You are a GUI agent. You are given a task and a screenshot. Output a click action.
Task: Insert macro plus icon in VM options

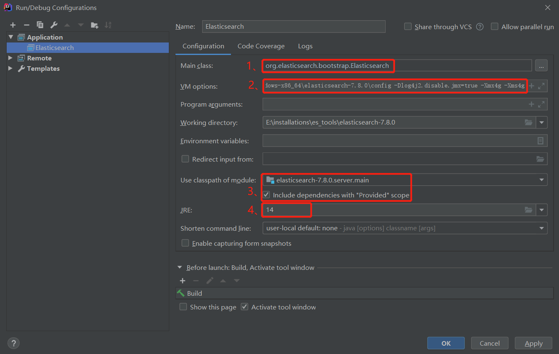[x=531, y=86]
